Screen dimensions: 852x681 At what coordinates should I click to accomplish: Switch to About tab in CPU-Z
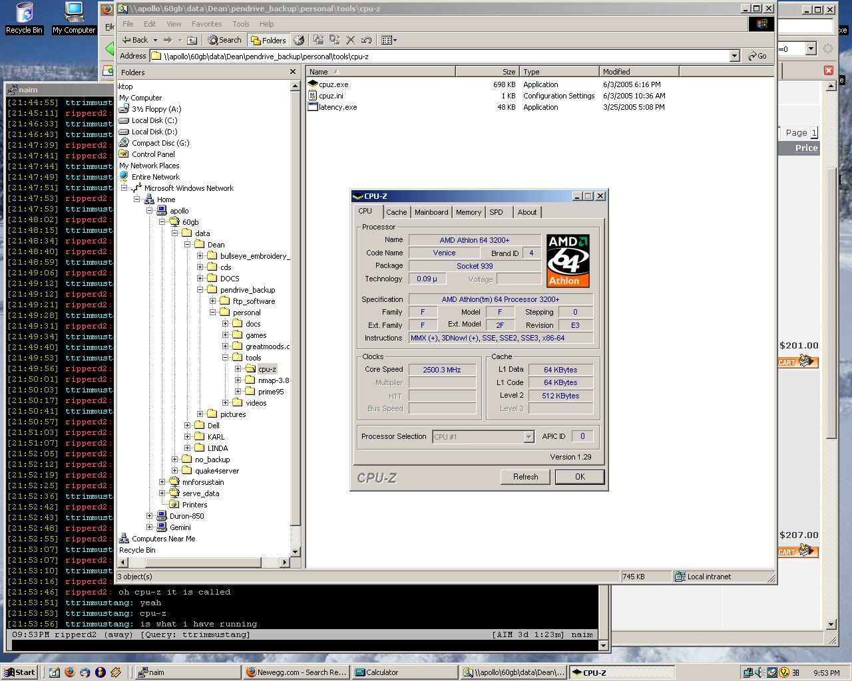click(x=527, y=212)
